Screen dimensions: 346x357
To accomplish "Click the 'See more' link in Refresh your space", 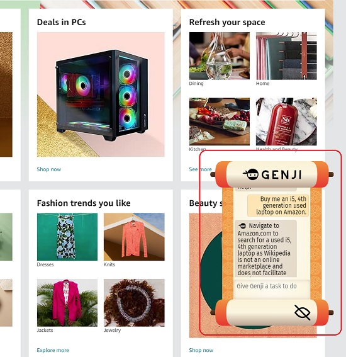I will click(200, 169).
